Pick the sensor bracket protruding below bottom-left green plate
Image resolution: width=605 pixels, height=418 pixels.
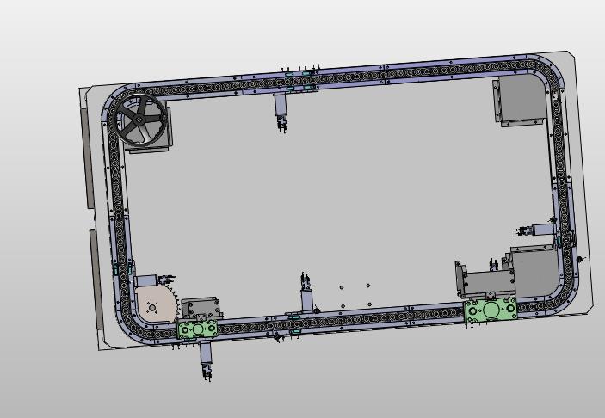[x=206, y=361]
